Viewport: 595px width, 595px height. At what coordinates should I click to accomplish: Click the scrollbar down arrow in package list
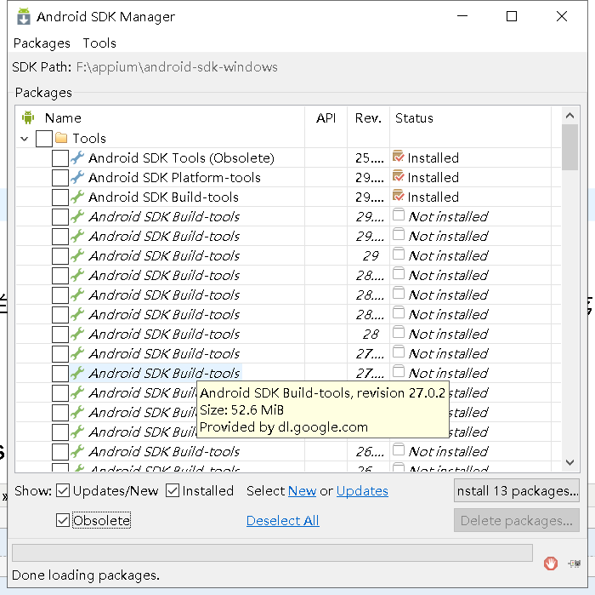coord(569,462)
